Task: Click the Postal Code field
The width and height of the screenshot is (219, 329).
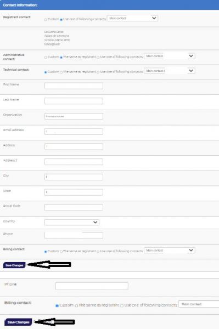Action: 74,207
